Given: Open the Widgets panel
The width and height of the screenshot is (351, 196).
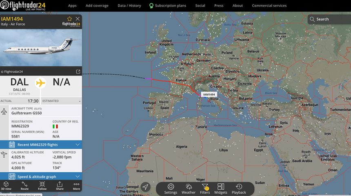Looking at the screenshot, I should point(221,189).
